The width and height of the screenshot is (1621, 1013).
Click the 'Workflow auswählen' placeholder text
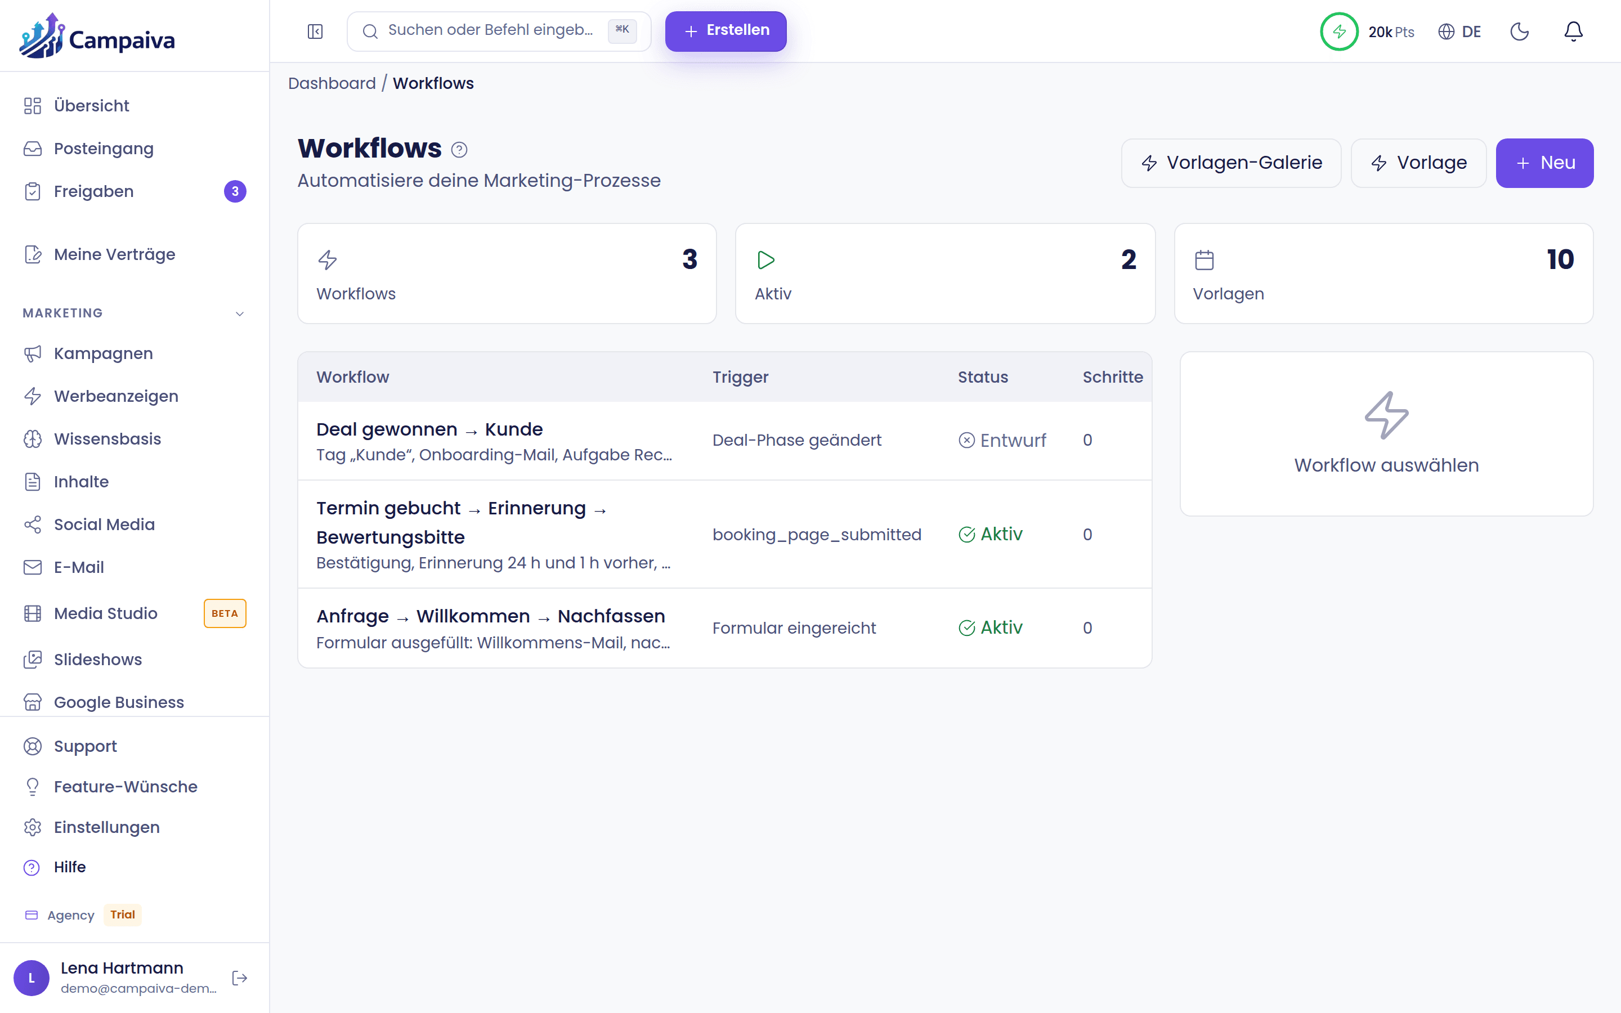pyautogui.click(x=1386, y=465)
